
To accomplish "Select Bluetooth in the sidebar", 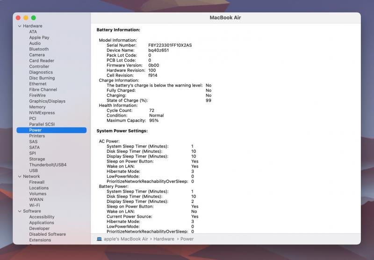I will tap(39, 49).
